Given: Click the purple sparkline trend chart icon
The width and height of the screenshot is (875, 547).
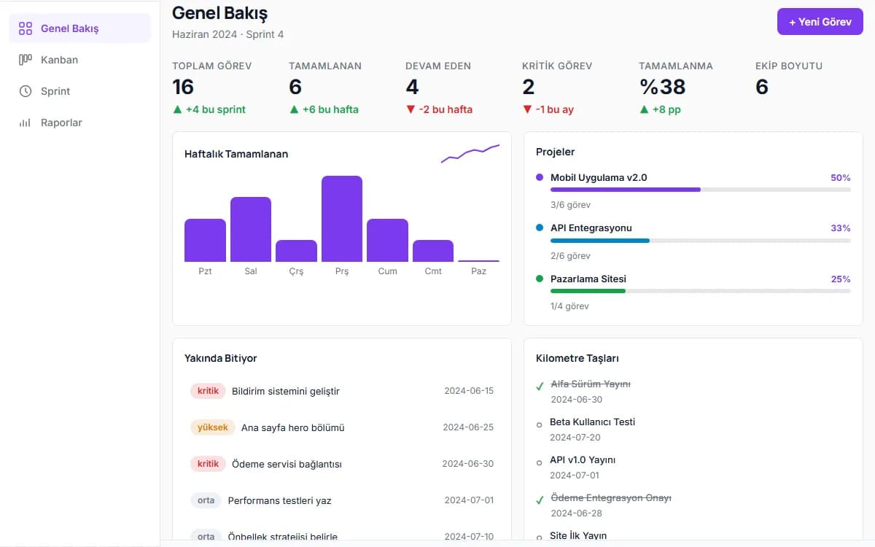Looking at the screenshot, I should (x=470, y=153).
